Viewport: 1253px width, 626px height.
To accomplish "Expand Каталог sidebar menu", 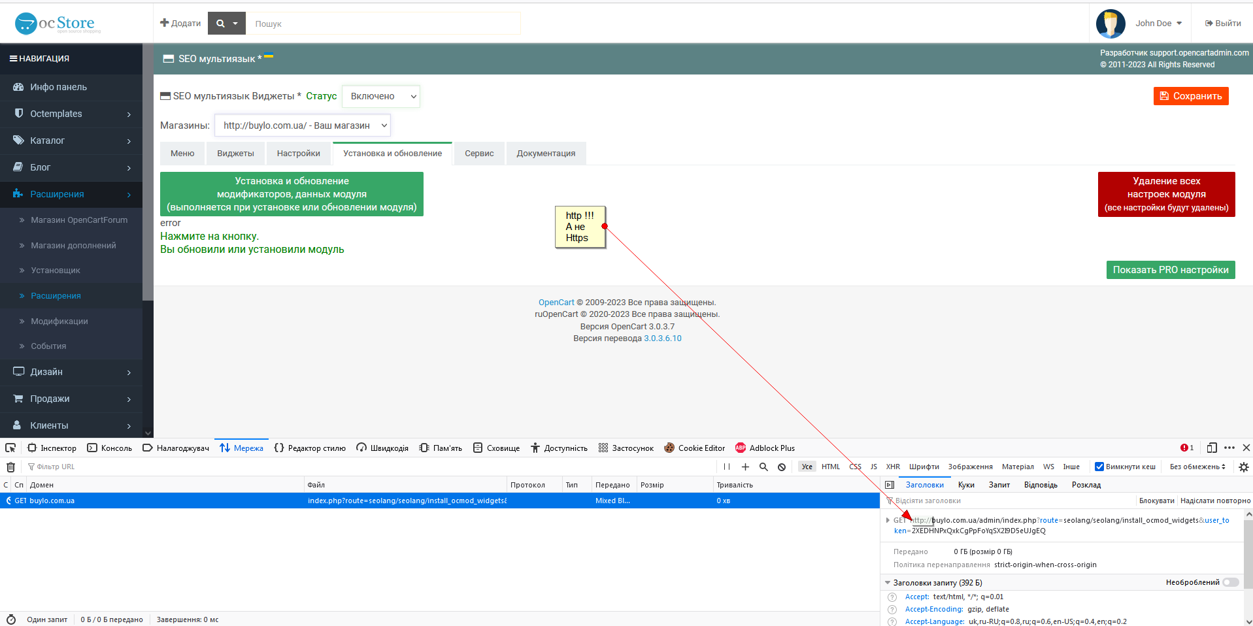I will tap(71, 140).
